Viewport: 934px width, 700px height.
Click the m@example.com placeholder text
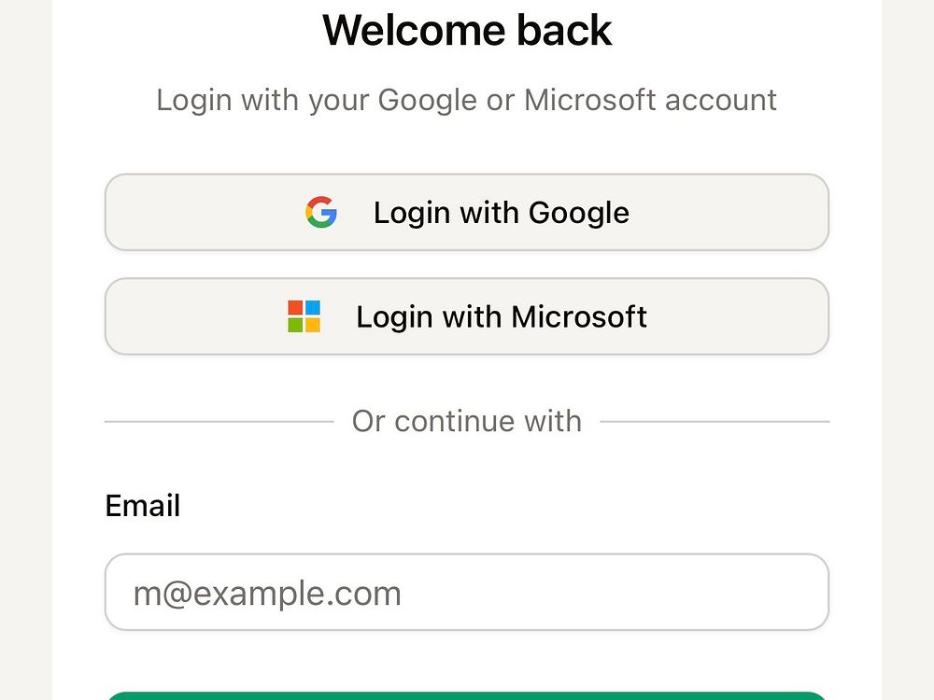tap(267, 594)
